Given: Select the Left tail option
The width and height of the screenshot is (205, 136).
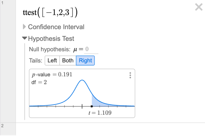Looking at the screenshot, I should [x=52, y=61].
